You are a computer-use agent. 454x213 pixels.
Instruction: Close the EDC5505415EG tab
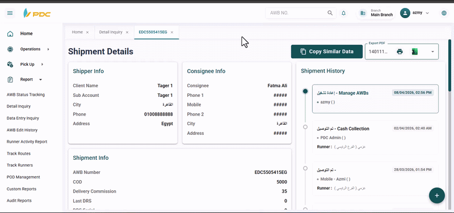point(172,32)
